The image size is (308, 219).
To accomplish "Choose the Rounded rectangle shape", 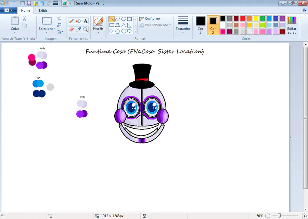I will (111, 25).
